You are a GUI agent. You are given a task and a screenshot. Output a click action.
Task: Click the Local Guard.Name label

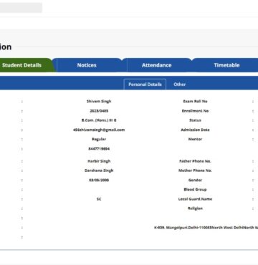tap(195, 199)
